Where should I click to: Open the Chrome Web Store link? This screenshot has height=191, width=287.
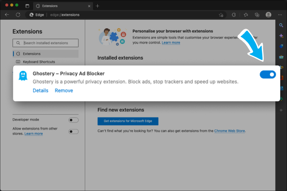(x=230, y=131)
